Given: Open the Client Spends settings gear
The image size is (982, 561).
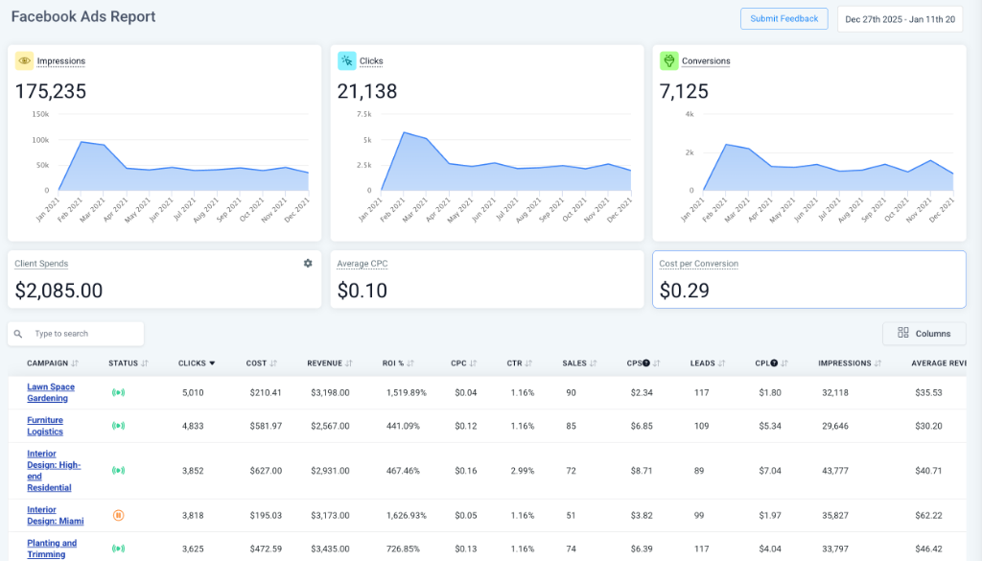Looking at the screenshot, I should point(308,263).
